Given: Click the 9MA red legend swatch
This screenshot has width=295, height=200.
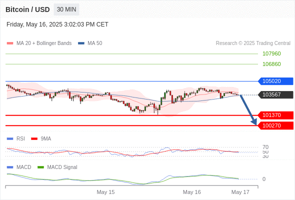Looking at the screenshot, I should coord(34,139).
